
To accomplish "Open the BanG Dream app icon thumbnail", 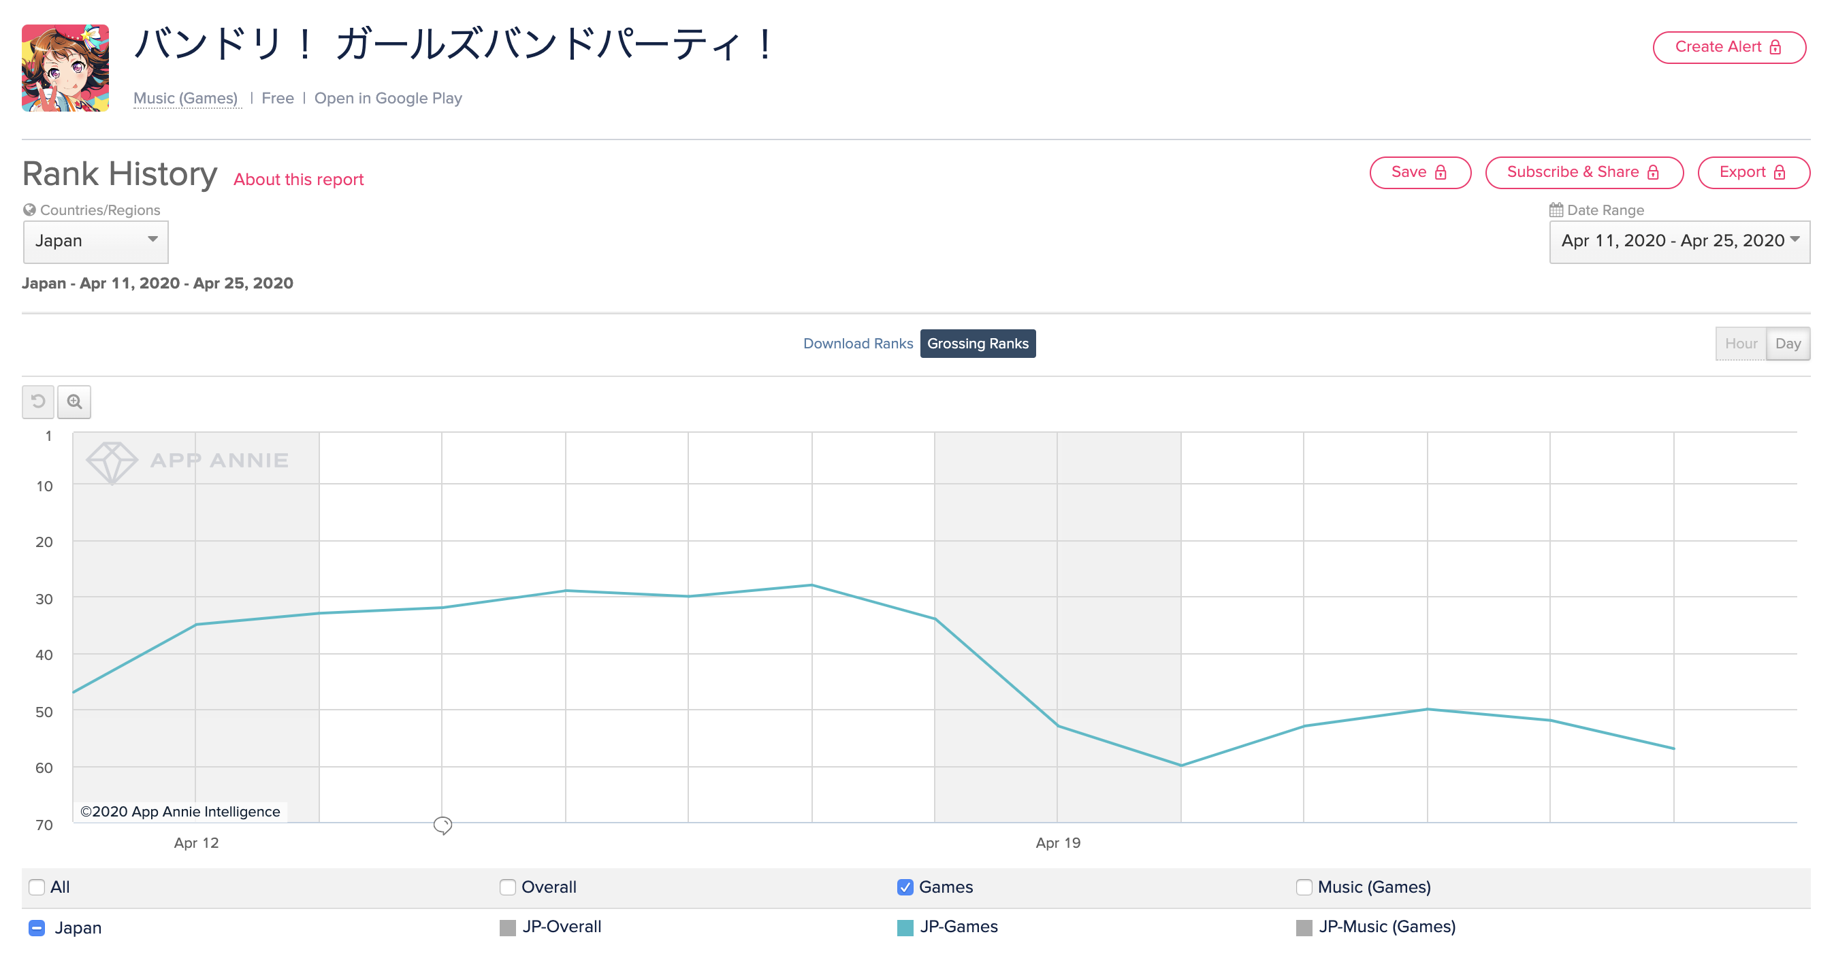I will (65, 67).
